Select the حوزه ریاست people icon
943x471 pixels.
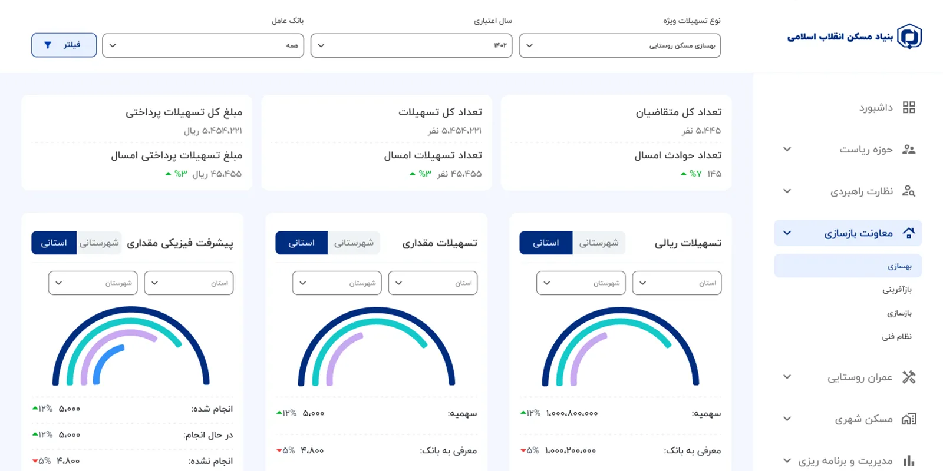(909, 149)
